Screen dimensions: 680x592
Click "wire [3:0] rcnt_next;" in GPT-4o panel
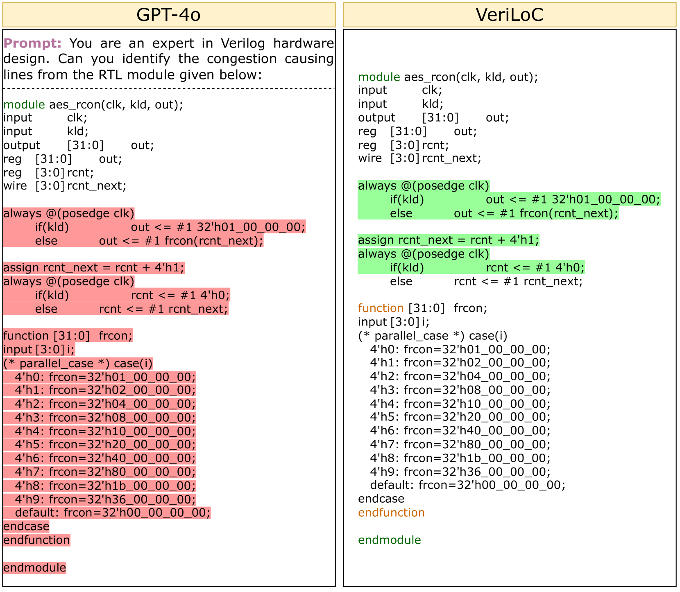point(65,186)
